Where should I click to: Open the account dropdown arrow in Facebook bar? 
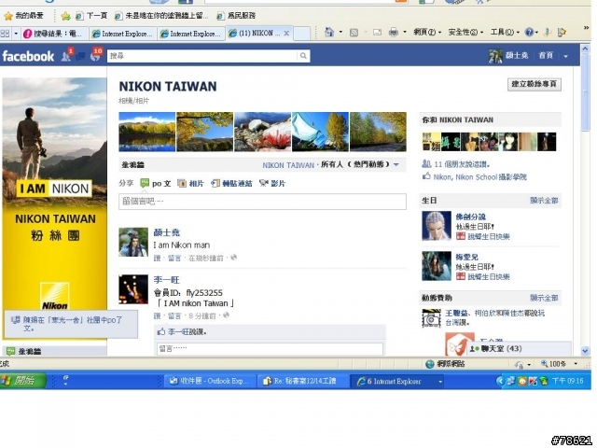pos(566,56)
